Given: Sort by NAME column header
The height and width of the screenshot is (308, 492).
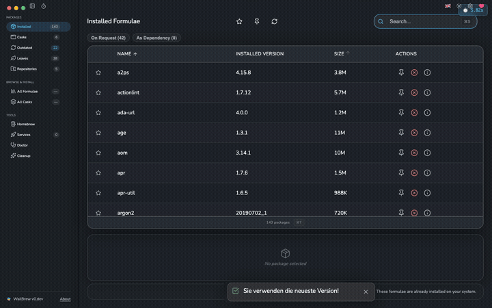Looking at the screenshot, I should (127, 54).
